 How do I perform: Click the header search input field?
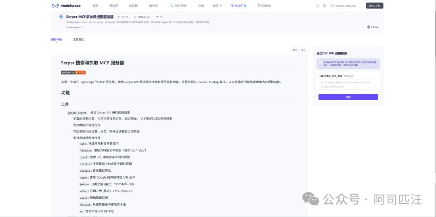(x=346, y=6)
